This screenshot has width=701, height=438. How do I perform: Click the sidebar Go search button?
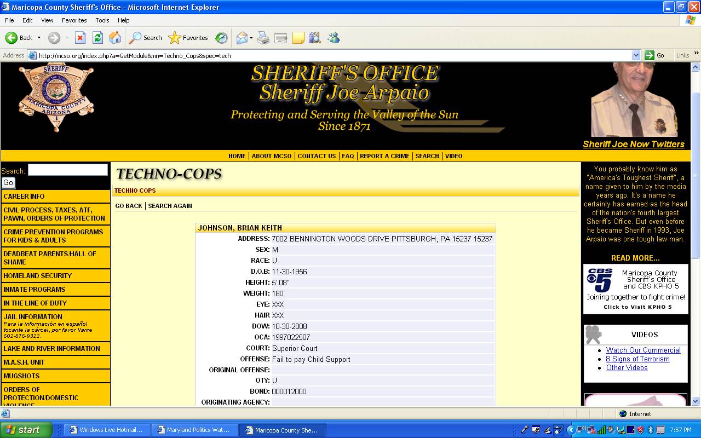tap(8, 183)
